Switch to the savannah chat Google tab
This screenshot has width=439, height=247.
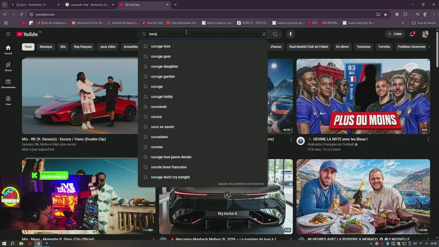(90, 5)
